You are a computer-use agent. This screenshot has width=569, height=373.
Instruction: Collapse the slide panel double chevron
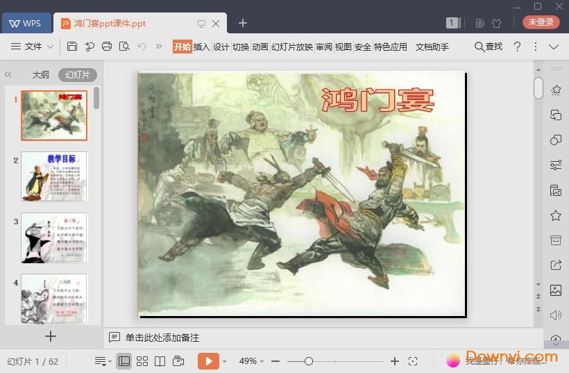[8, 74]
